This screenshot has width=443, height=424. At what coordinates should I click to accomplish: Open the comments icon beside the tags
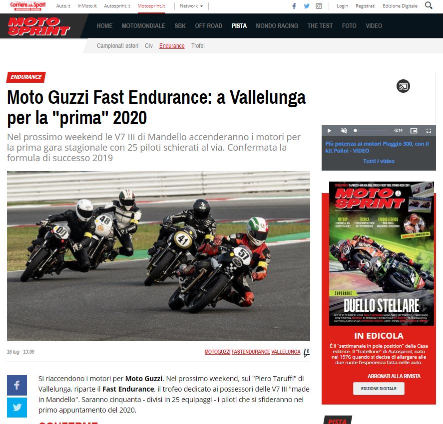point(307,352)
